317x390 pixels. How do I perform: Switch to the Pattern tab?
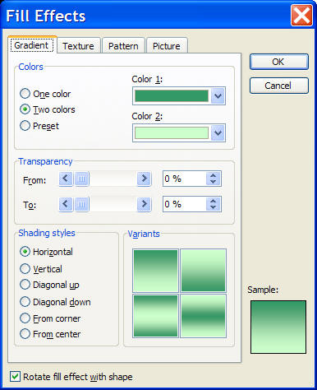click(123, 46)
